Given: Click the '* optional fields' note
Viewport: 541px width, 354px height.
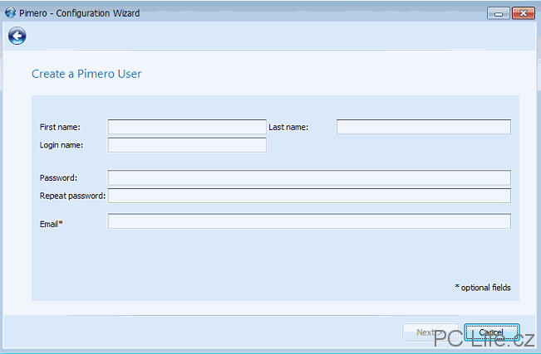Looking at the screenshot, I should [483, 287].
